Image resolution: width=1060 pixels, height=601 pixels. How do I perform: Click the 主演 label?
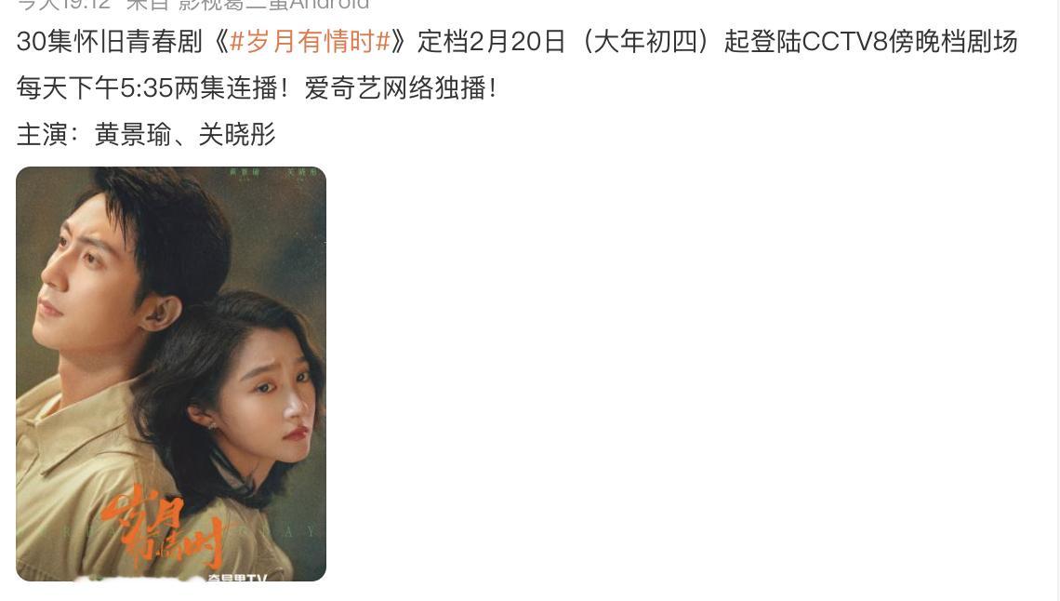coord(42,135)
